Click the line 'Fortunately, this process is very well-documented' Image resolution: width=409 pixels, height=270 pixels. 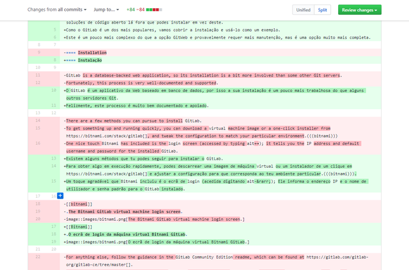[x=204, y=83]
